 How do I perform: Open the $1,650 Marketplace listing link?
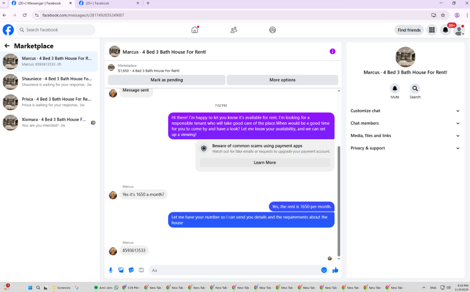click(149, 71)
